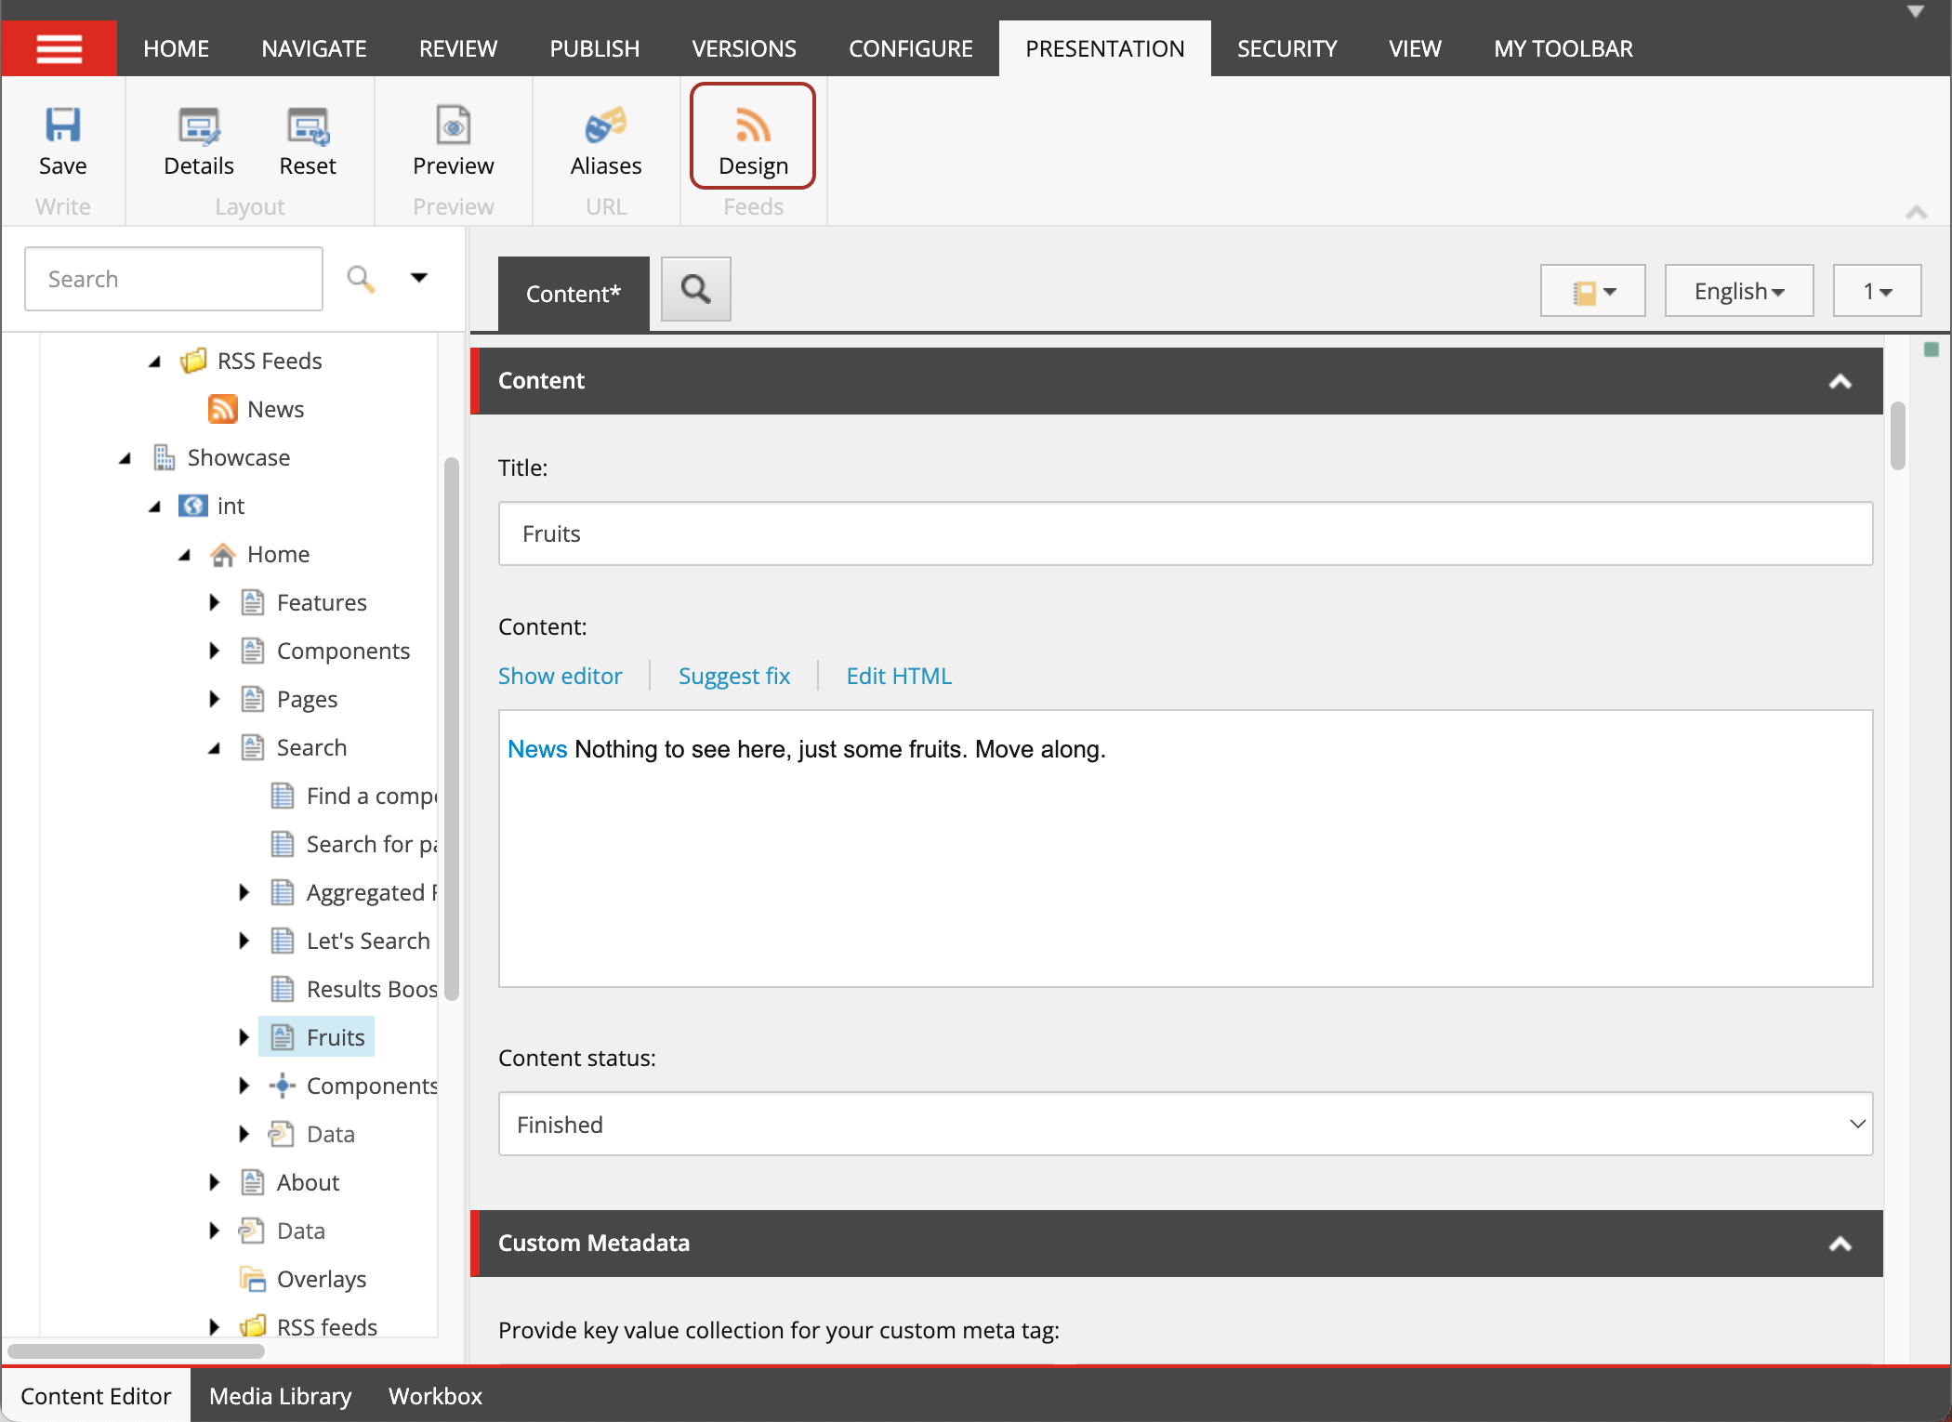Click the green validation marker

(1931, 349)
